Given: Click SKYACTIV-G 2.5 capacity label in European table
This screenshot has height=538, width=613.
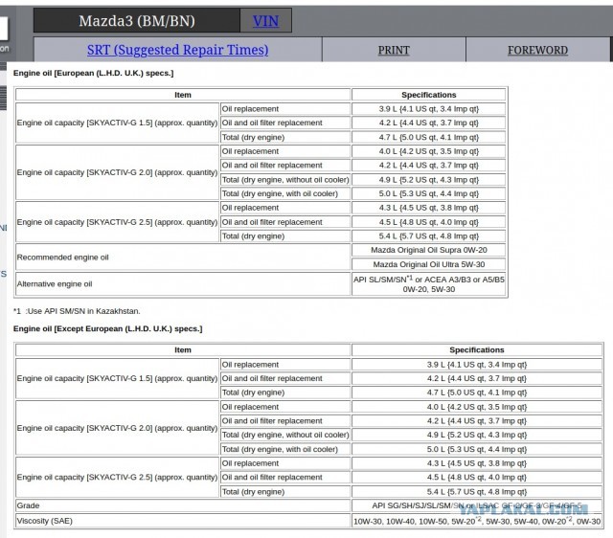Looking at the screenshot, I should point(117,222).
